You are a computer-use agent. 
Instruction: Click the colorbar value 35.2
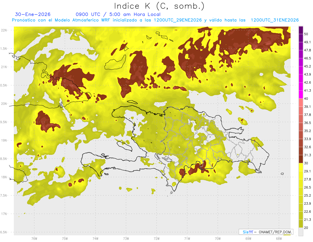[308, 131]
